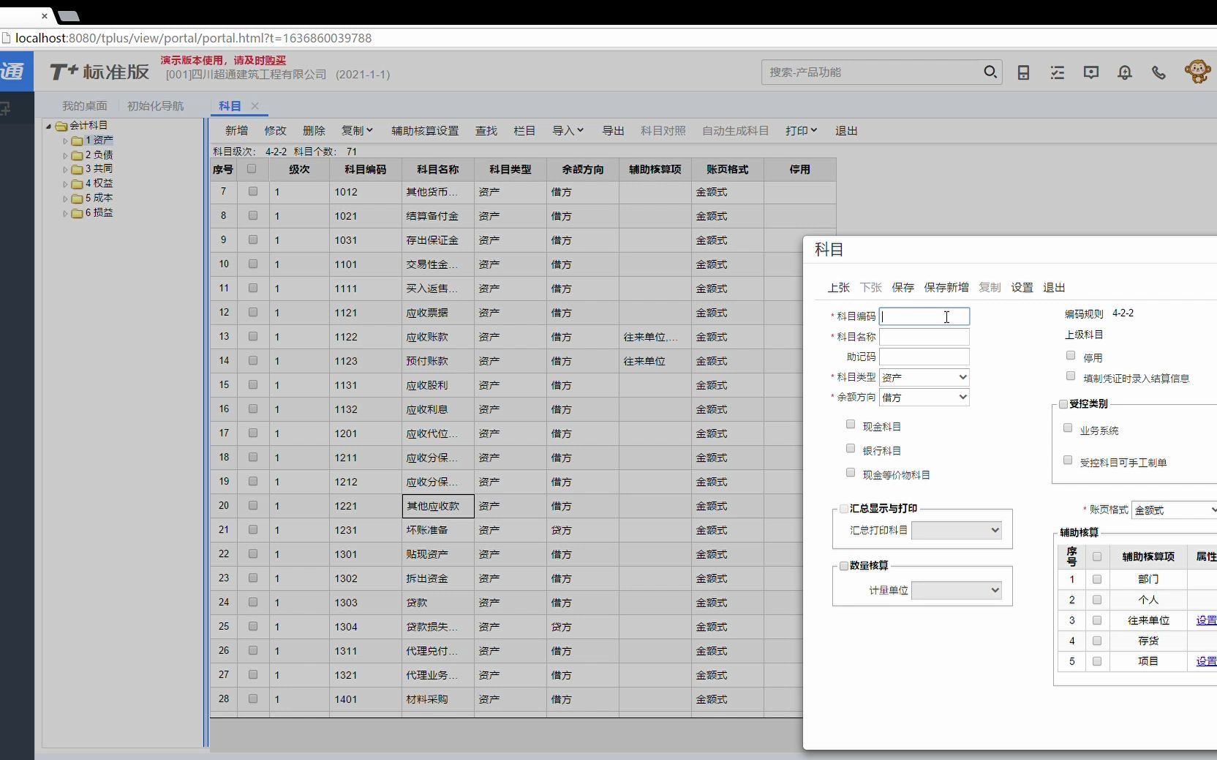Enable the 汇总显示与打印 checkbox
The height and width of the screenshot is (760, 1217).
[x=844, y=509]
